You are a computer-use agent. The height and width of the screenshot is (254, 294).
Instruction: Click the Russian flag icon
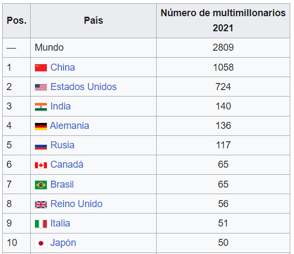pyautogui.click(x=41, y=146)
